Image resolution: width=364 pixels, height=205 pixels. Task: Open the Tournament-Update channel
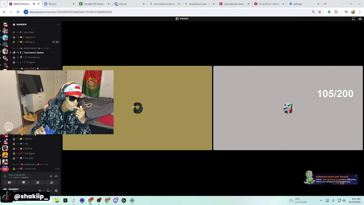click(36, 52)
